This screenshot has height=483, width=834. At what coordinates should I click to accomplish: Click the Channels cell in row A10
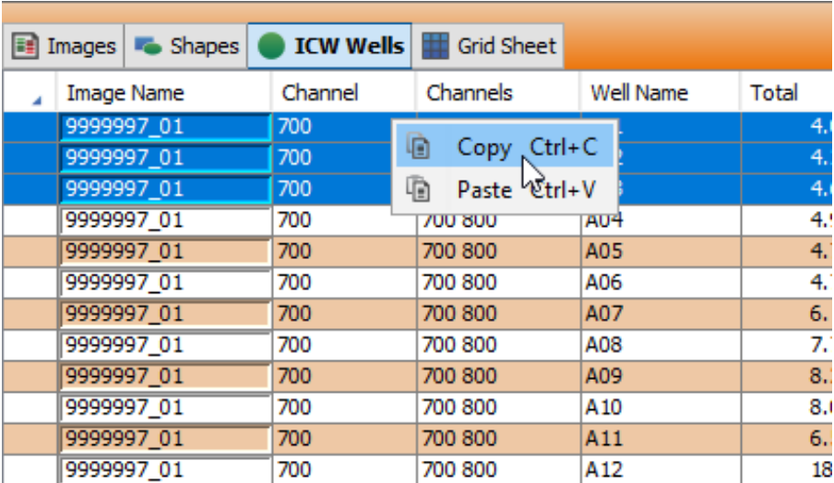point(499,407)
